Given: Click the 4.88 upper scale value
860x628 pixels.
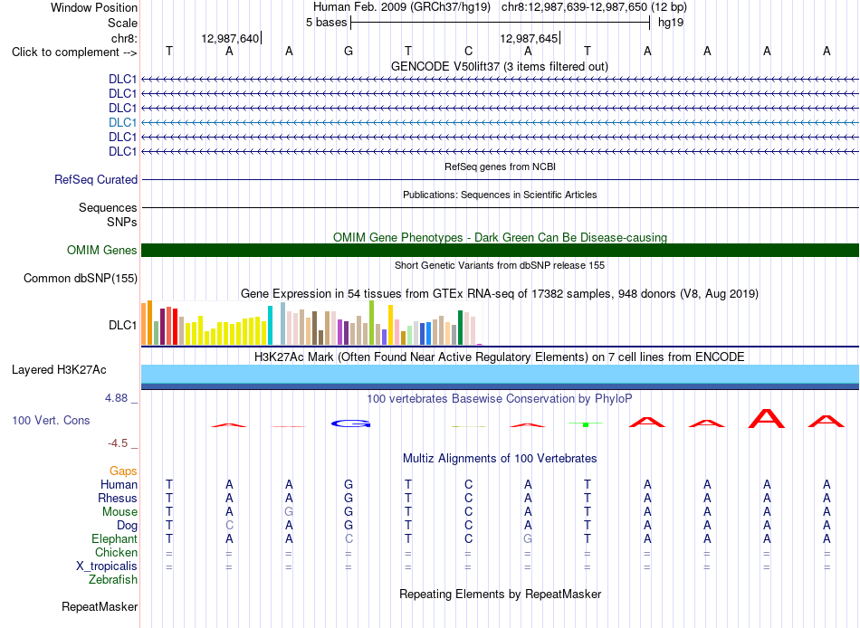Looking at the screenshot, I should (x=116, y=398).
